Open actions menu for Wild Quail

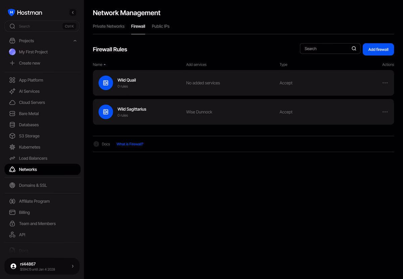click(385, 83)
